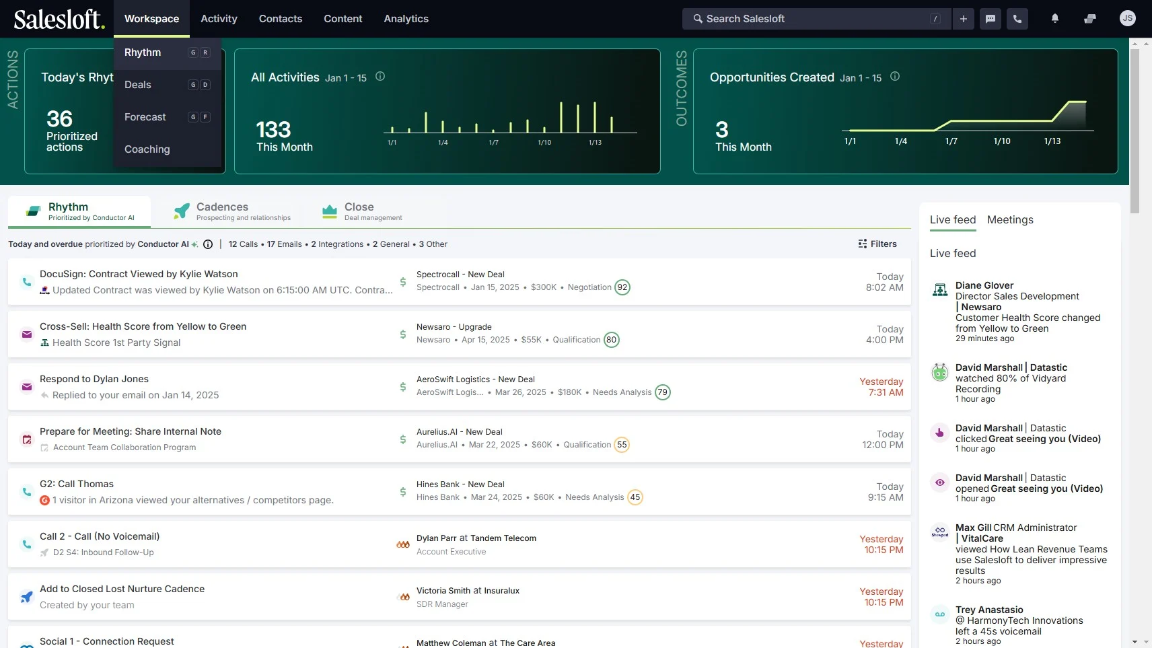1152x648 pixels.
Task: Open the notifications bell
Action: (x=1054, y=19)
